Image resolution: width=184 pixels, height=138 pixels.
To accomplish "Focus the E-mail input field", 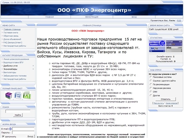I will click(x=23, y=129).
